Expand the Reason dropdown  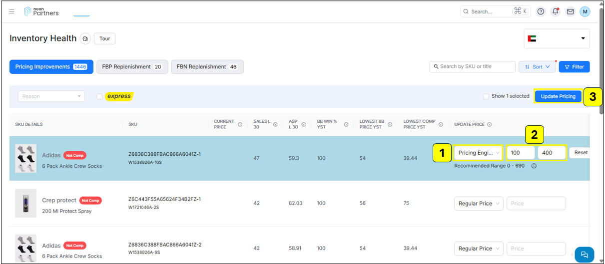(x=51, y=96)
